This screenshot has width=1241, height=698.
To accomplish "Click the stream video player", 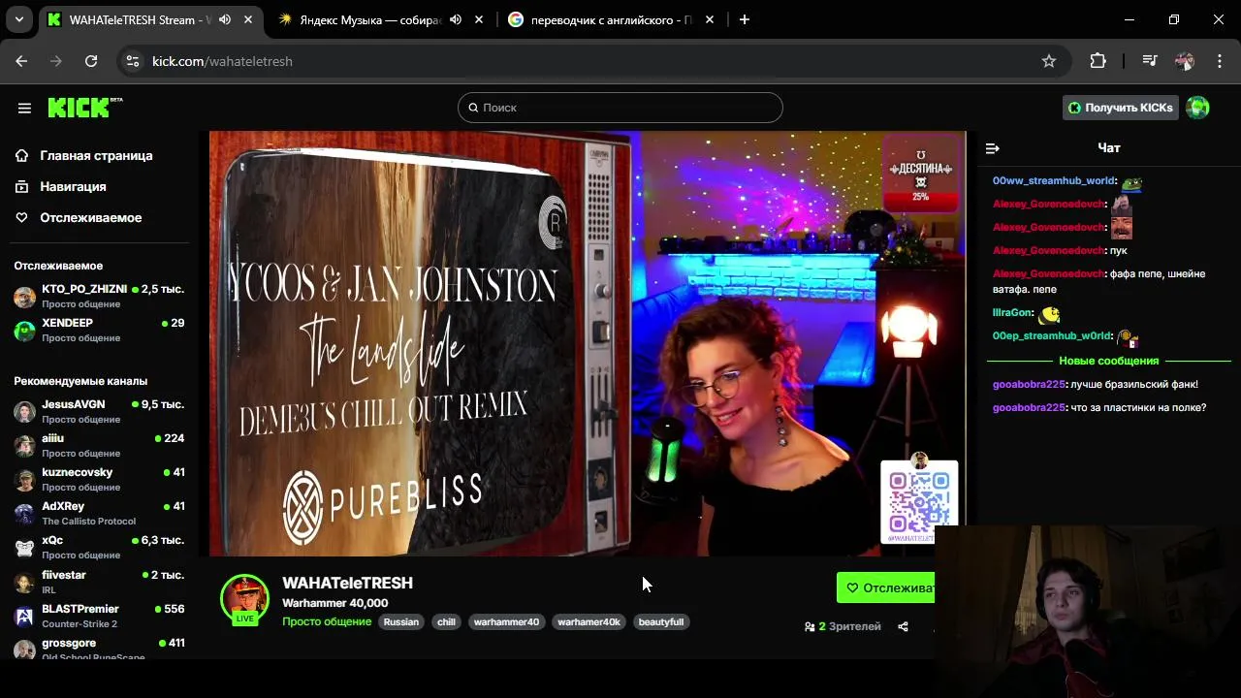I will tap(588, 343).
